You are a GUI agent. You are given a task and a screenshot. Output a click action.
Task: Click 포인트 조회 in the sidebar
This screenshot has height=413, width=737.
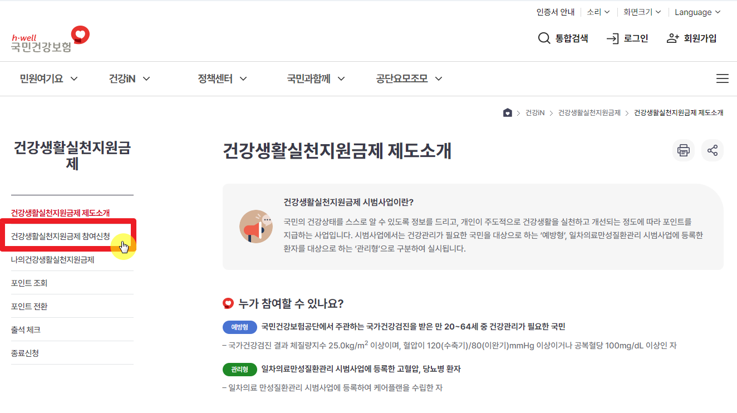28,282
